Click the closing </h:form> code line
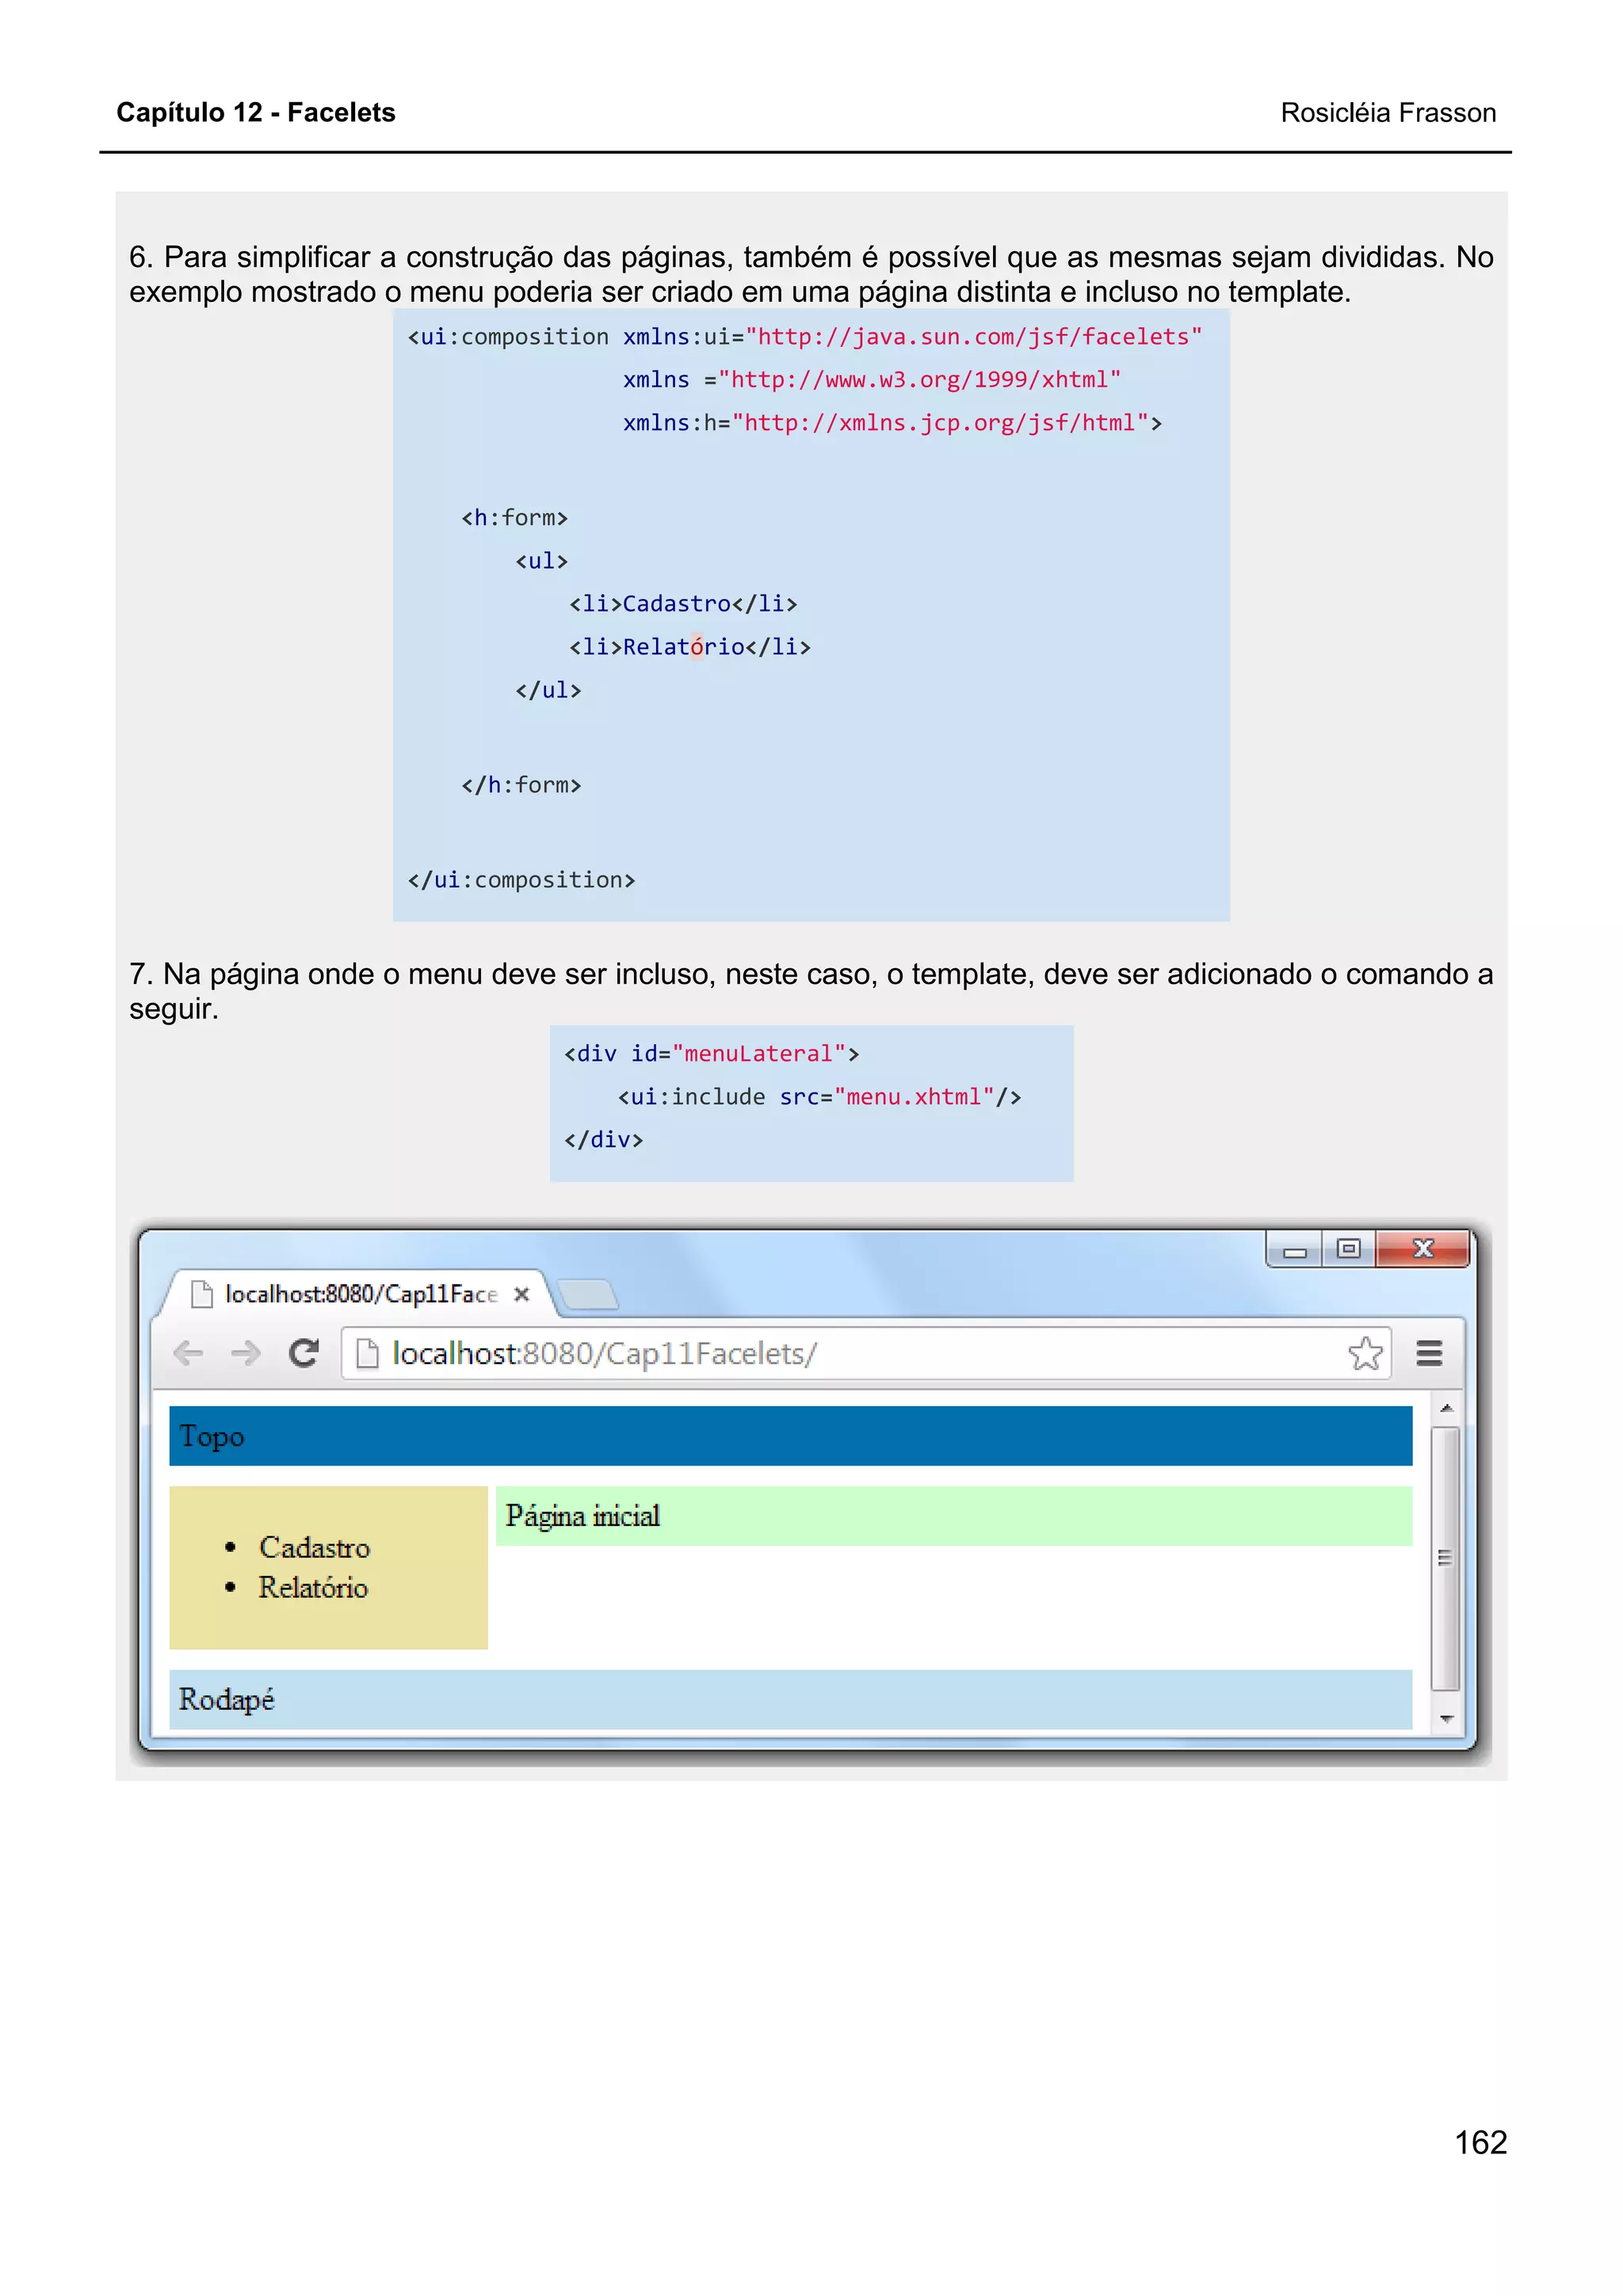1623x2296 pixels. (521, 785)
